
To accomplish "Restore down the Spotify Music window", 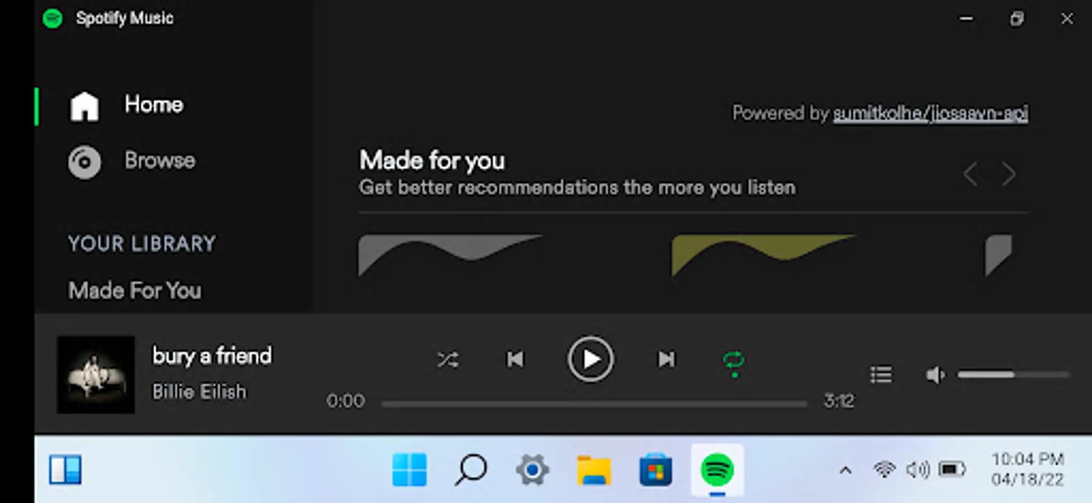I will coord(1017,18).
